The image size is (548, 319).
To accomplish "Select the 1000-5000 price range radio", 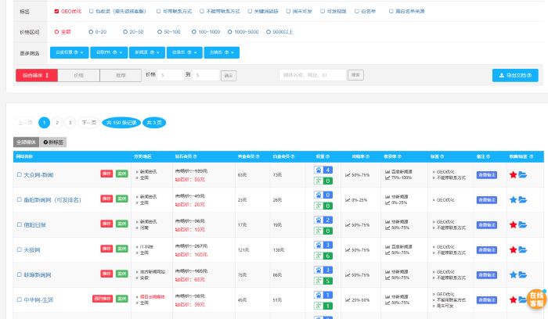I will pos(229,32).
